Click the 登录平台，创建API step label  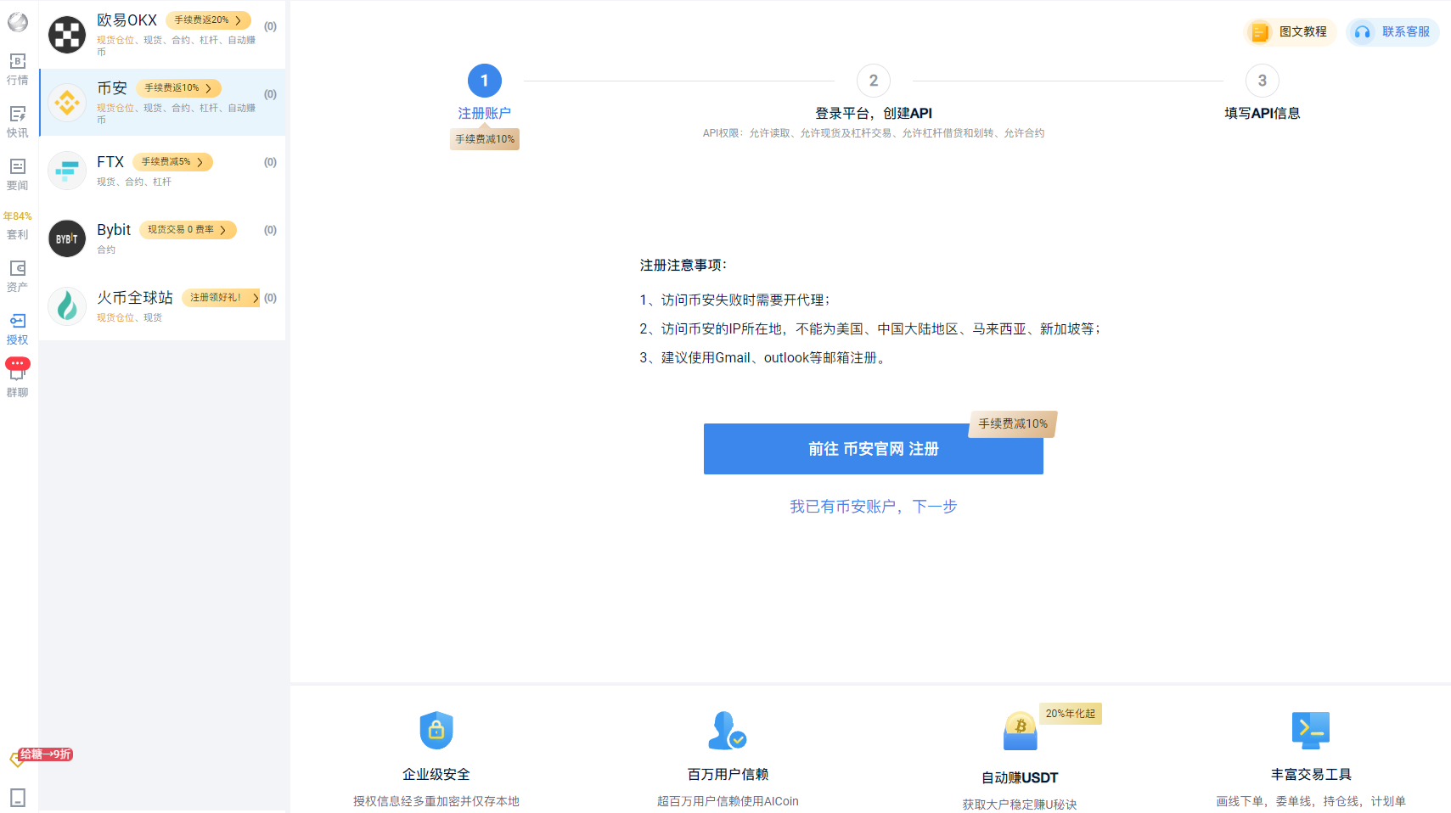[874, 113]
